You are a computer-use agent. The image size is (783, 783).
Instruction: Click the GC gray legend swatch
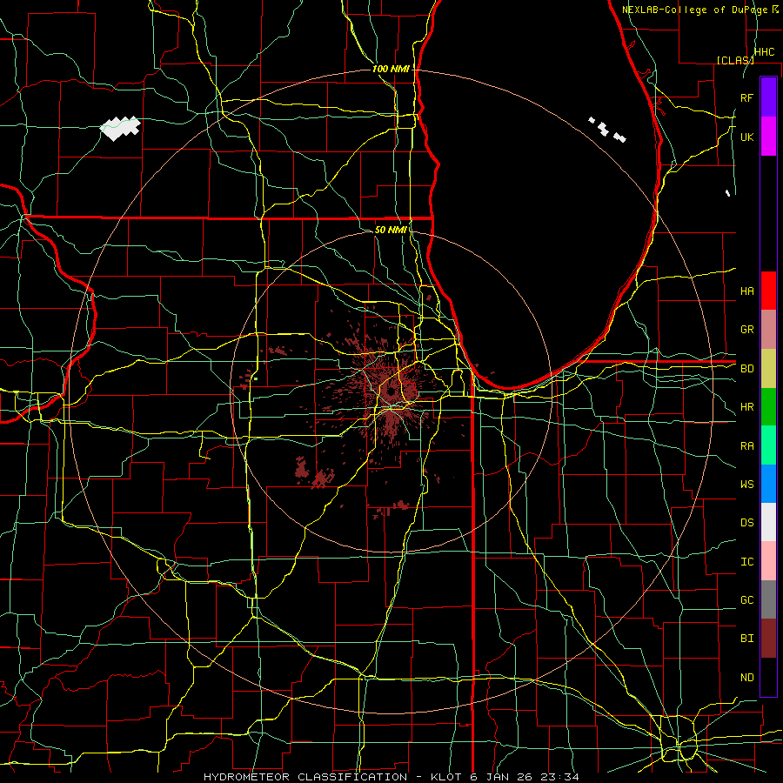coord(768,599)
